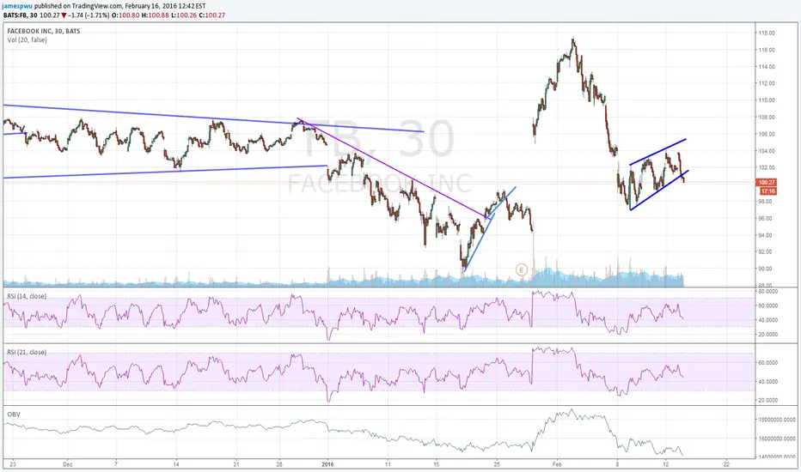801x472 pixels.
Task: Select the RSI (21, close) indicator label
Action: 27,352
